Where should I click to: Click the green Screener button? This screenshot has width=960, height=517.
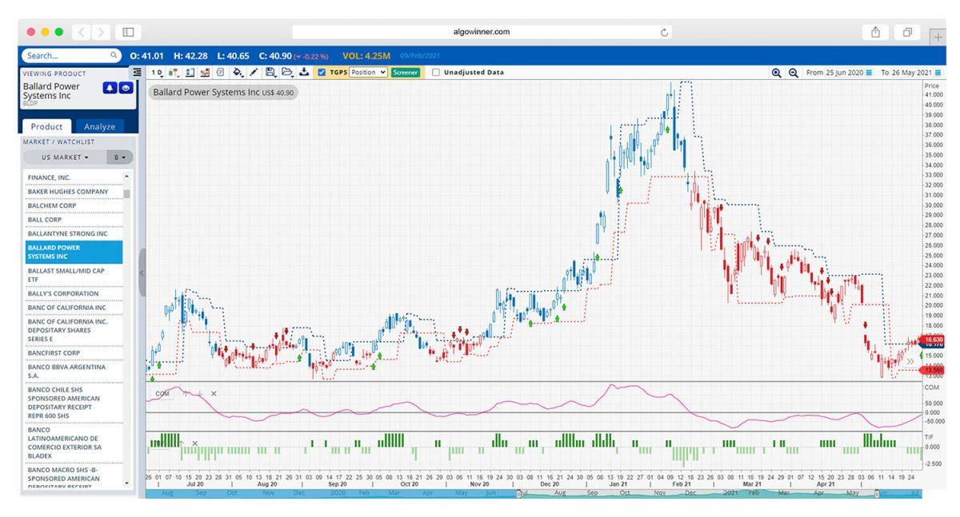point(406,72)
